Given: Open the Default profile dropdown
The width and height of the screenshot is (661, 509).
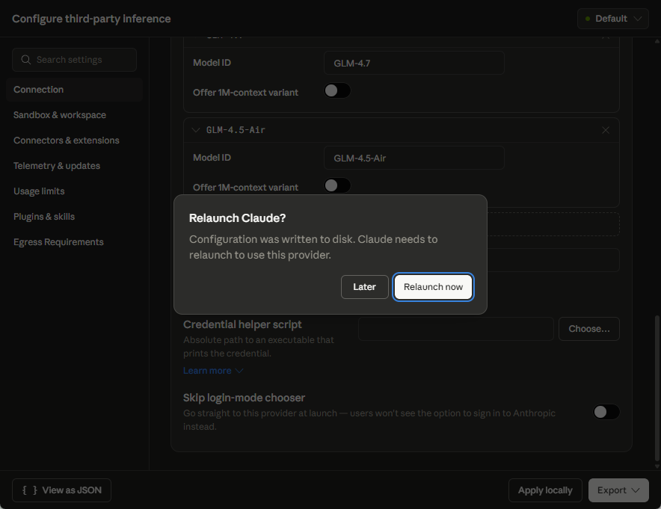Looking at the screenshot, I should pos(613,19).
